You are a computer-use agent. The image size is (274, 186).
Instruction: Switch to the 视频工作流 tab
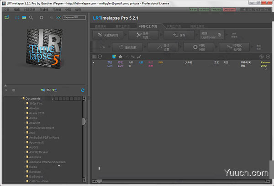[197, 26]
